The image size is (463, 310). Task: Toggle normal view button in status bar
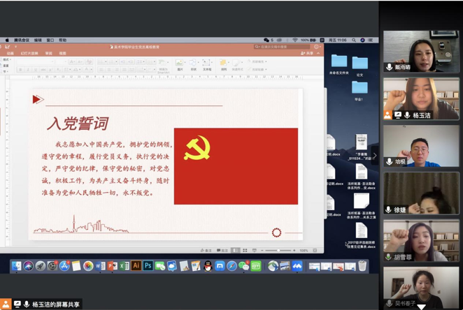[235, 251]
